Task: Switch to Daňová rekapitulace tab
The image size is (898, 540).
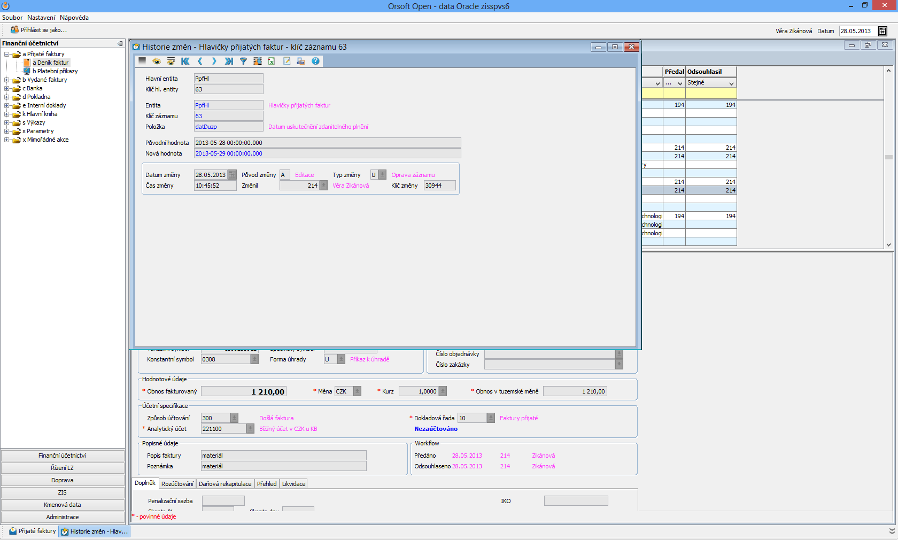Action: 225,484
